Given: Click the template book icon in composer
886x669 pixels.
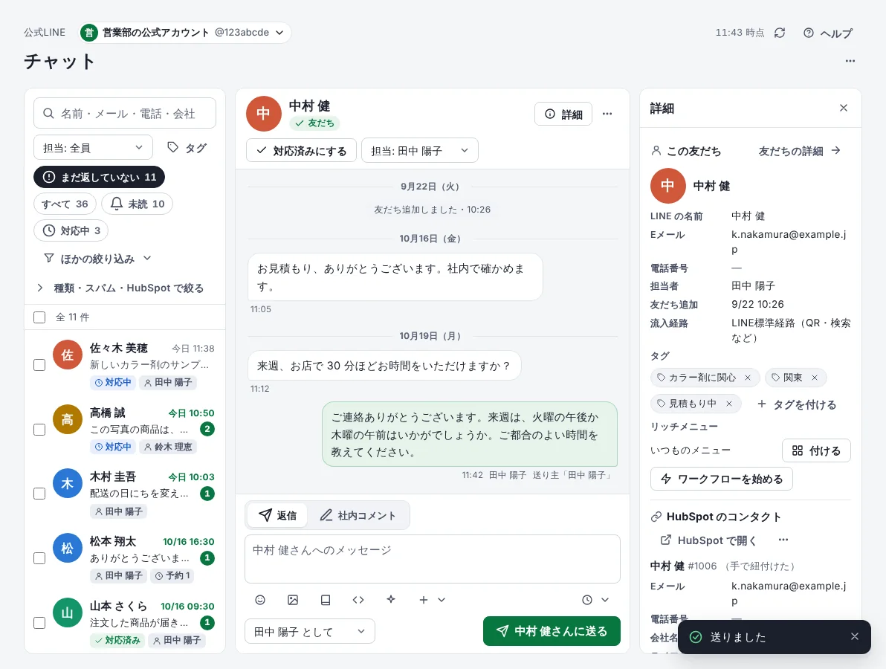Looking at the screenshot, I should click(326, 600).
